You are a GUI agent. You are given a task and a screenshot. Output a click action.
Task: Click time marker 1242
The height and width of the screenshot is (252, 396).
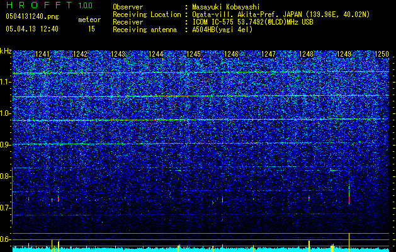(x=81, y=54)
